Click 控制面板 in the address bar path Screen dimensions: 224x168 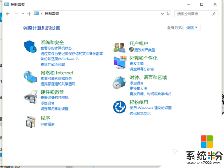[x=52, y=13]
